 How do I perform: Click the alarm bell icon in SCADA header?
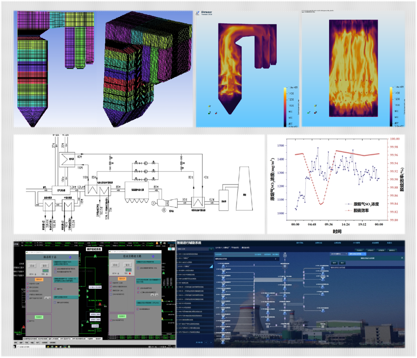coord(157,243)
